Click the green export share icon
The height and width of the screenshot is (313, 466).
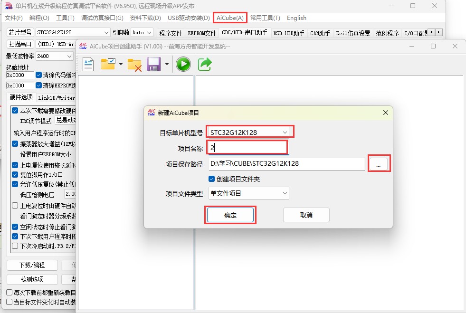205,64
